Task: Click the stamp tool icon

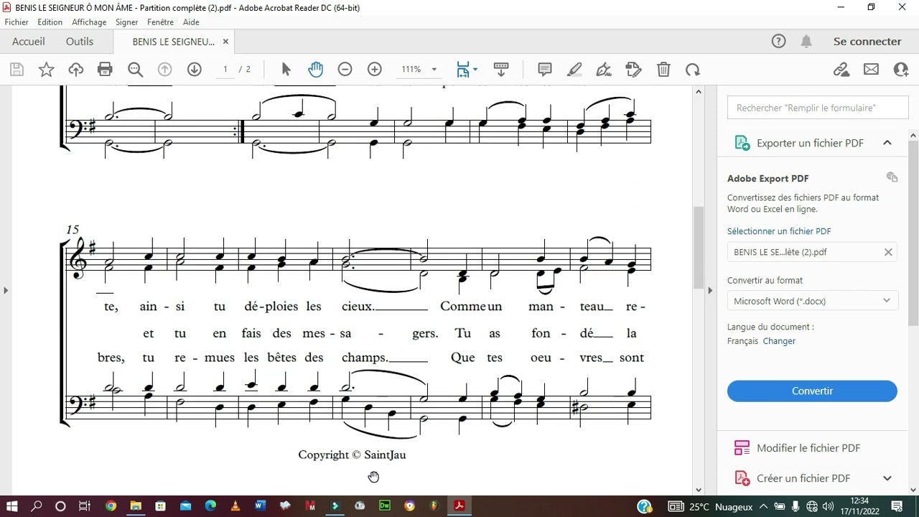Action: 633,70
